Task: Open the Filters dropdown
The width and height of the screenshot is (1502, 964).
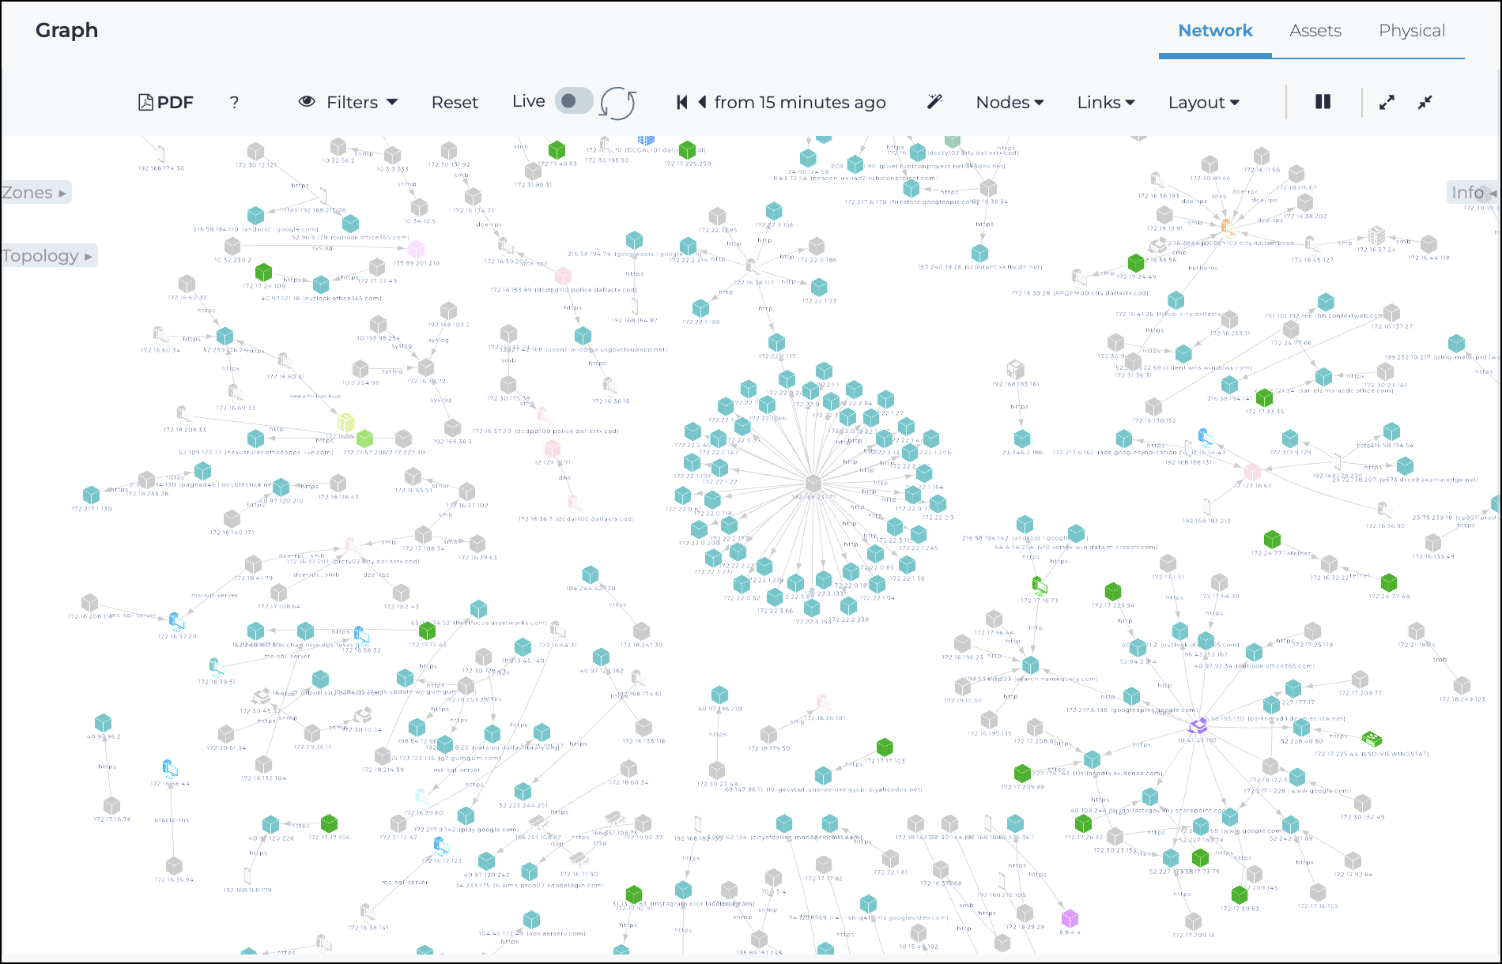Action: point(348,102)
